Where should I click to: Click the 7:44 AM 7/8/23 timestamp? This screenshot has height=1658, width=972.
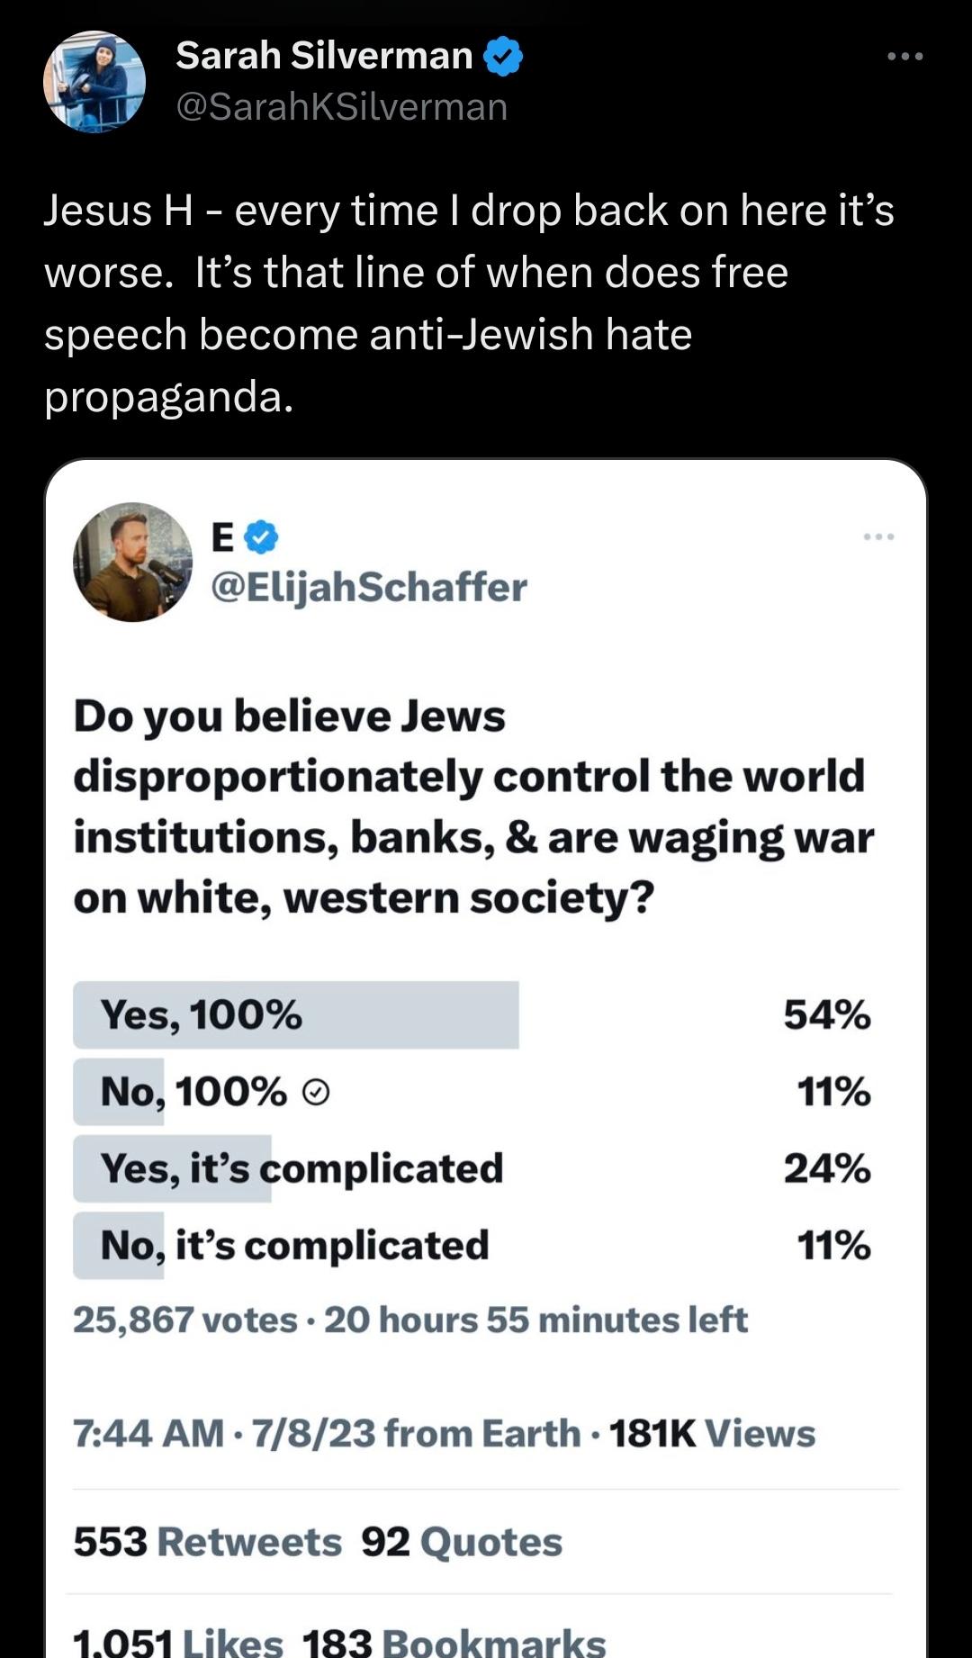click(x=223, y=1434)
